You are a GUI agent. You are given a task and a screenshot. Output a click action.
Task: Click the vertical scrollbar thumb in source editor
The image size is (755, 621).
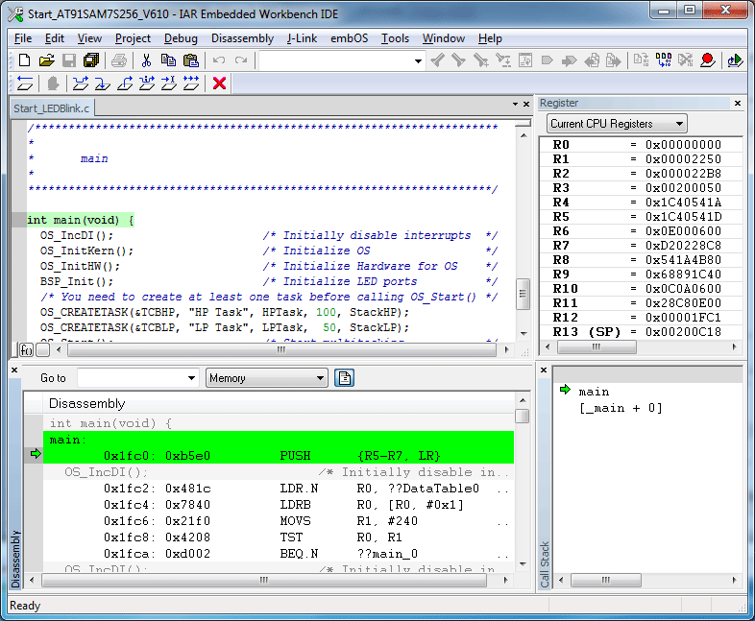point(523,294)
